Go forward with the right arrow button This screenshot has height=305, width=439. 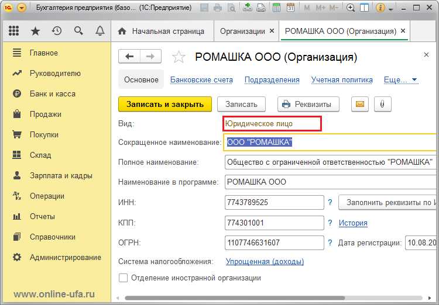click(150, 57)
